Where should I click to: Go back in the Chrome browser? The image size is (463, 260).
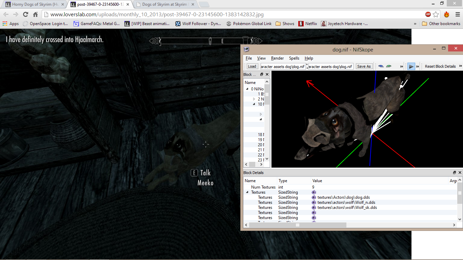[x=6, y=15]
